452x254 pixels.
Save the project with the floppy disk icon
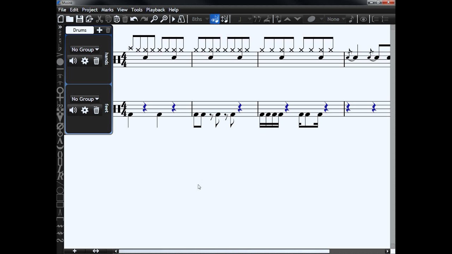79,19
